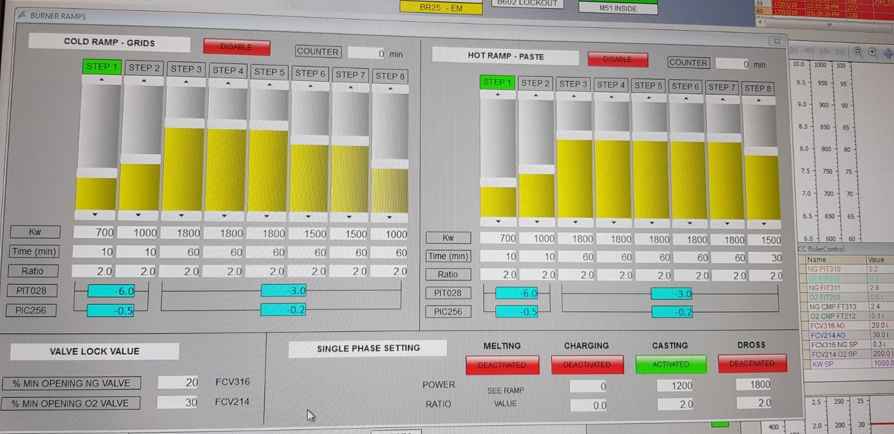Select STEP 5 in Cold Ramp - Grids
This screenshot has height=434, width=894.
click(x=269, y=71)
